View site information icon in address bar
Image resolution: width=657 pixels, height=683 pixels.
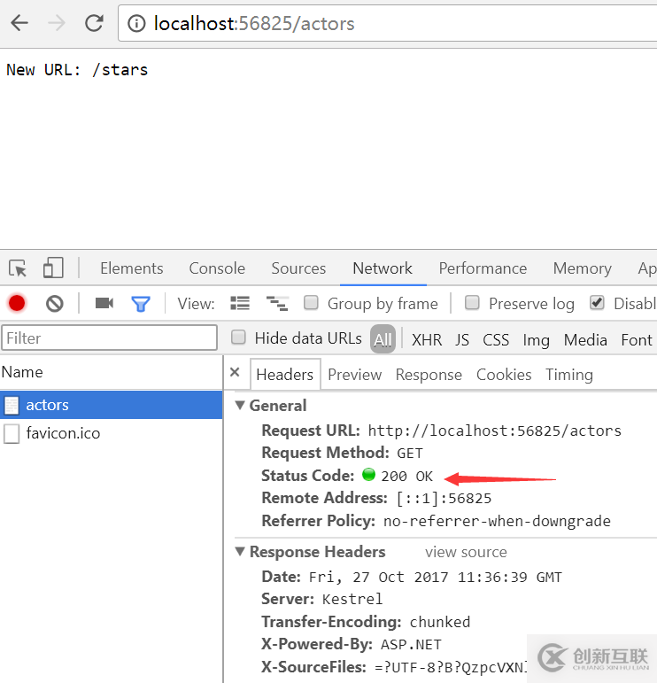pos(136,24)
